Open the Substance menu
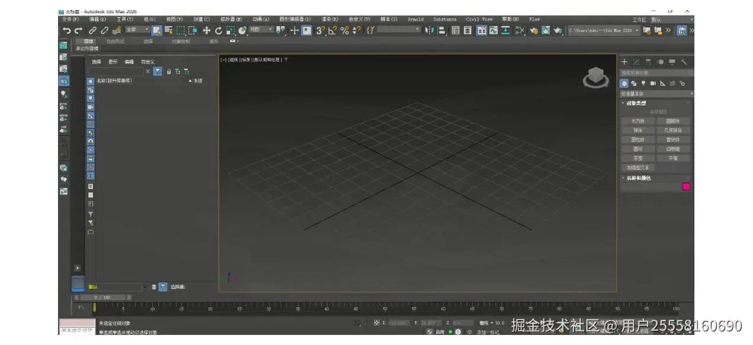753x345 pixels. click(445, 20)
